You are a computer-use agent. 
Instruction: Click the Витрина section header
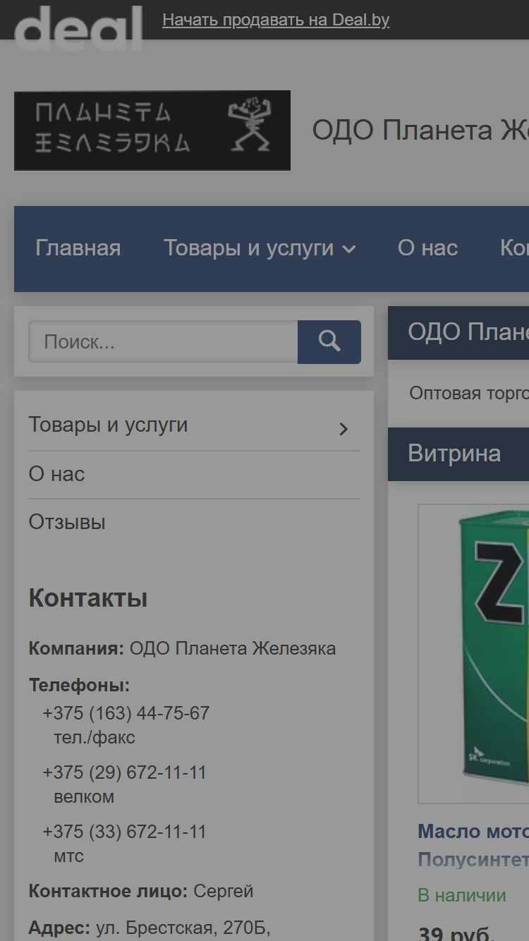458,454
